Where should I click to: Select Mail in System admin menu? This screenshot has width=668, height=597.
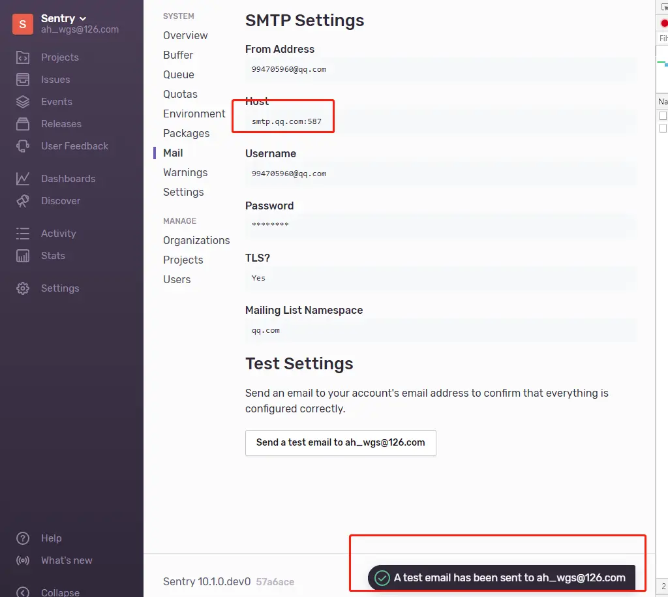coord(173,153)
